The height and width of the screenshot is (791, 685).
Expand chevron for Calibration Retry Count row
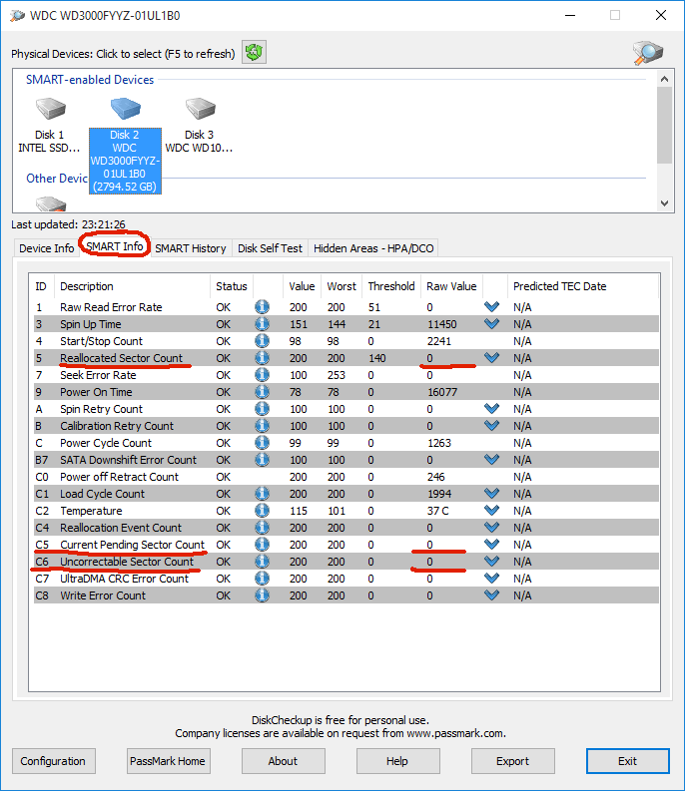[491, 426]
